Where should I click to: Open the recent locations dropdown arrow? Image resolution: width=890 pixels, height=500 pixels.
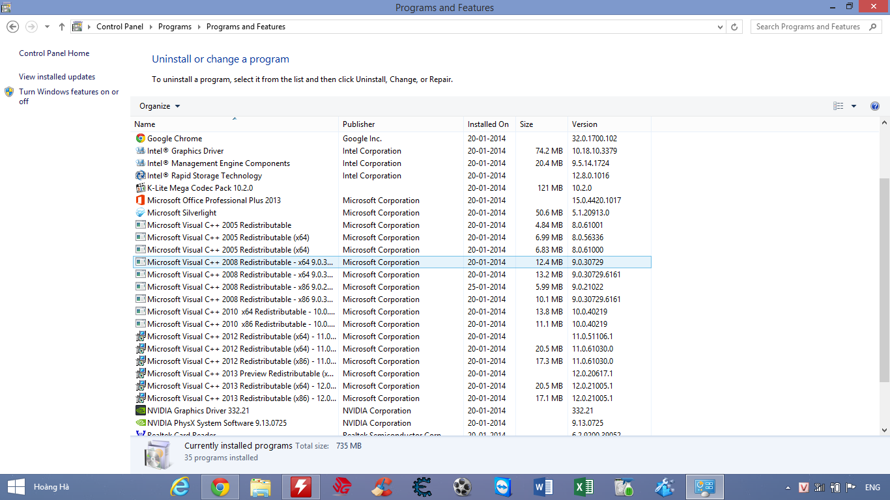[x=47, y=27]
